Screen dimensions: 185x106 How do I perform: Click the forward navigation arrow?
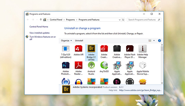[x=33, y=20]
